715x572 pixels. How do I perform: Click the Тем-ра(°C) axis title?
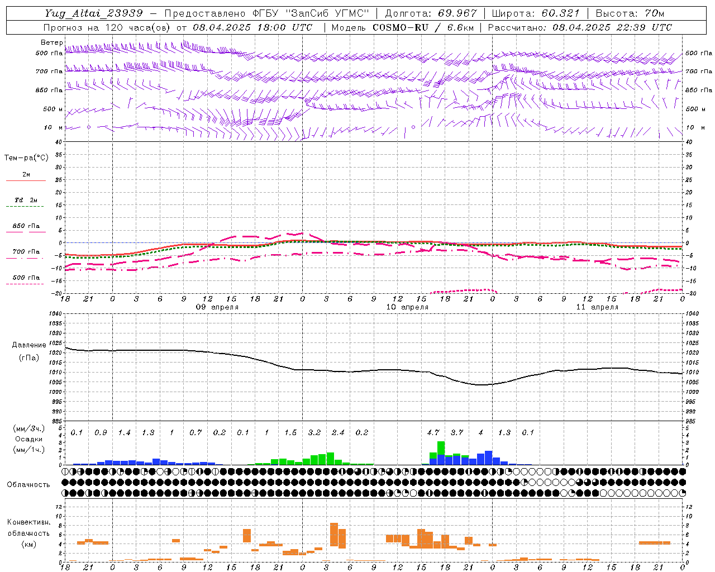point(26,158)
